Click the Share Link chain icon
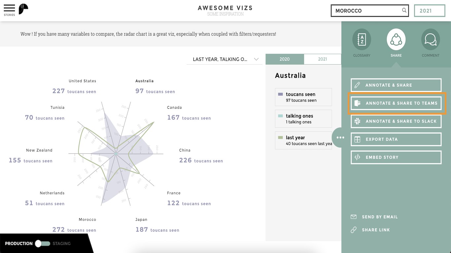Viewport: 451px width, 253px height. [x=354, y=230]
